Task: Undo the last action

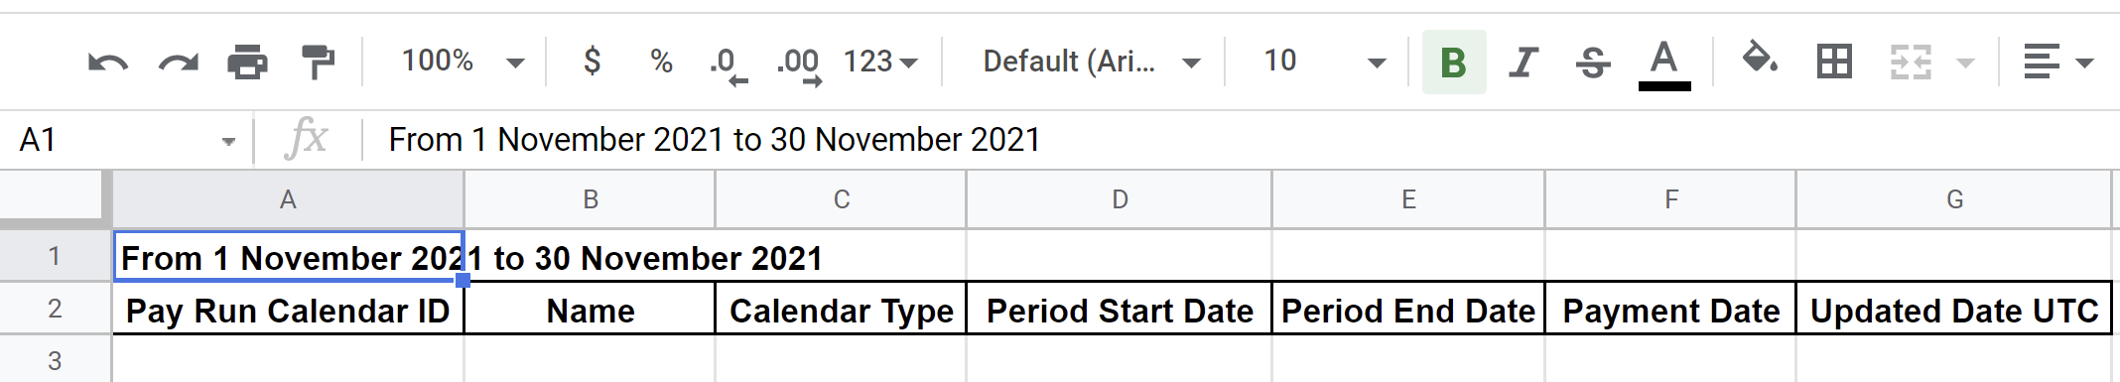Action: 107,63
